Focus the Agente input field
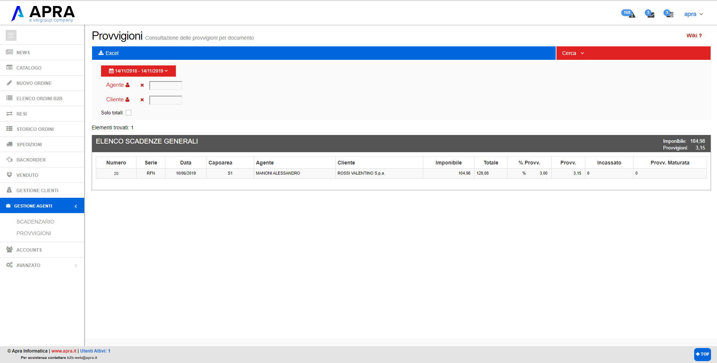This screenshot has width=717, height=363. coord(166,86)
